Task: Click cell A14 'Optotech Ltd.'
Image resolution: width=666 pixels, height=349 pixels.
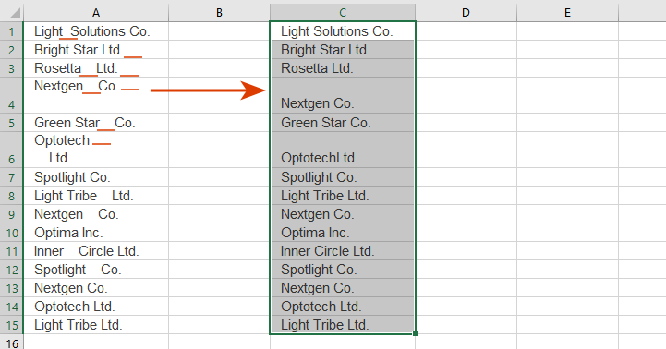Action: [96, 307]
